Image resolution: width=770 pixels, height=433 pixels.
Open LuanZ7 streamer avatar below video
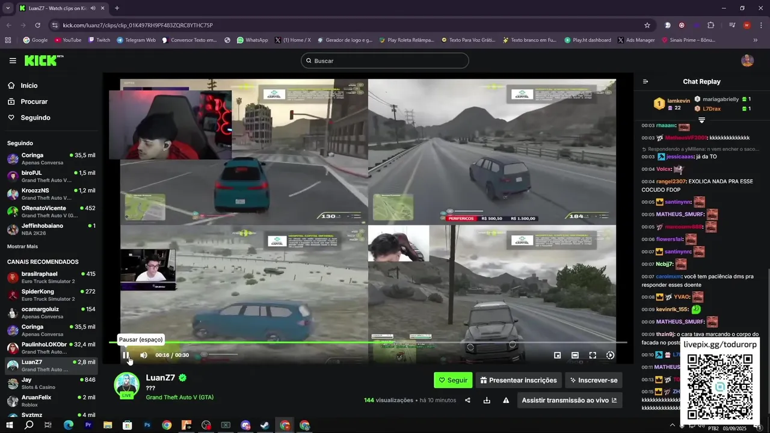coord(127,385)
